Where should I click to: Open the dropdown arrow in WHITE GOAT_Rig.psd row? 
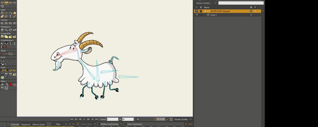[x=255, y=11]
